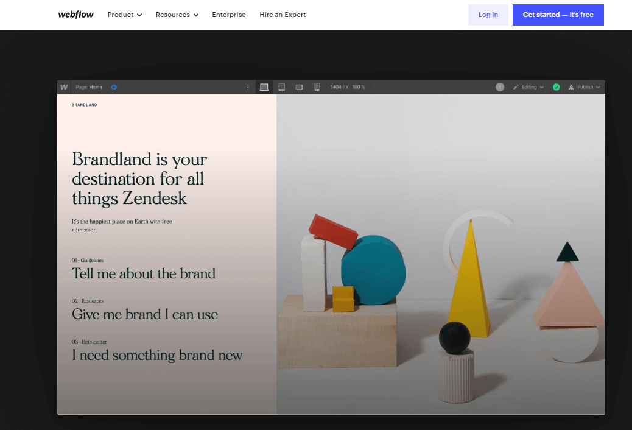Open the Publish dropdown
This screenshot has height=430, width=632.
coord(584,87)
